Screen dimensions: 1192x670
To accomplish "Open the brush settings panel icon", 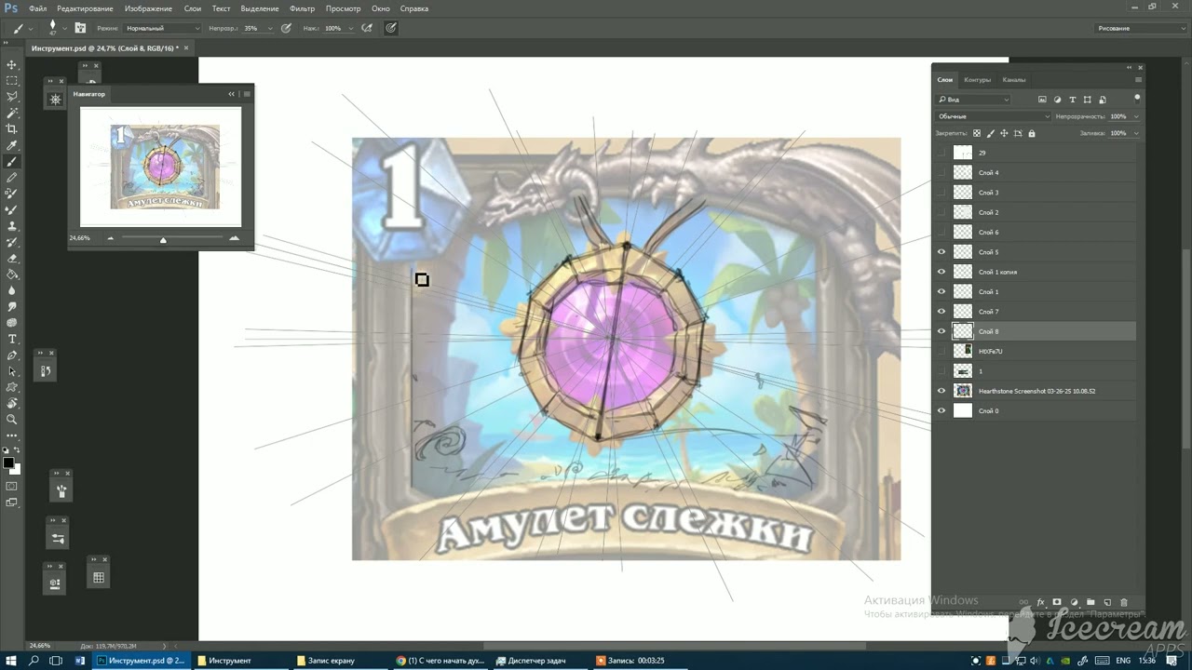I will pos(80,28).
